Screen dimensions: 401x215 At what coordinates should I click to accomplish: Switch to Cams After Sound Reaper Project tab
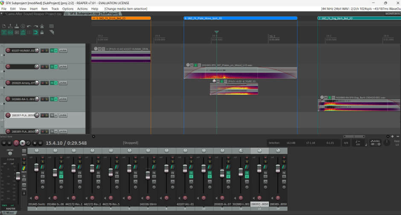tap(33, 14)
